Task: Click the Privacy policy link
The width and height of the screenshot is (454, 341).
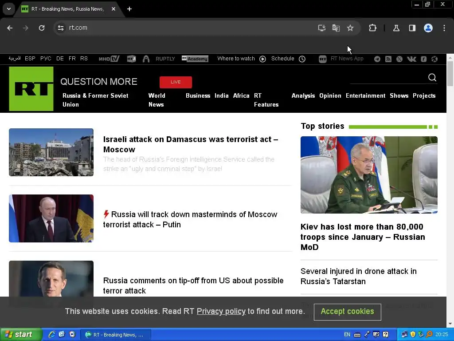Action: pos(221,311)
